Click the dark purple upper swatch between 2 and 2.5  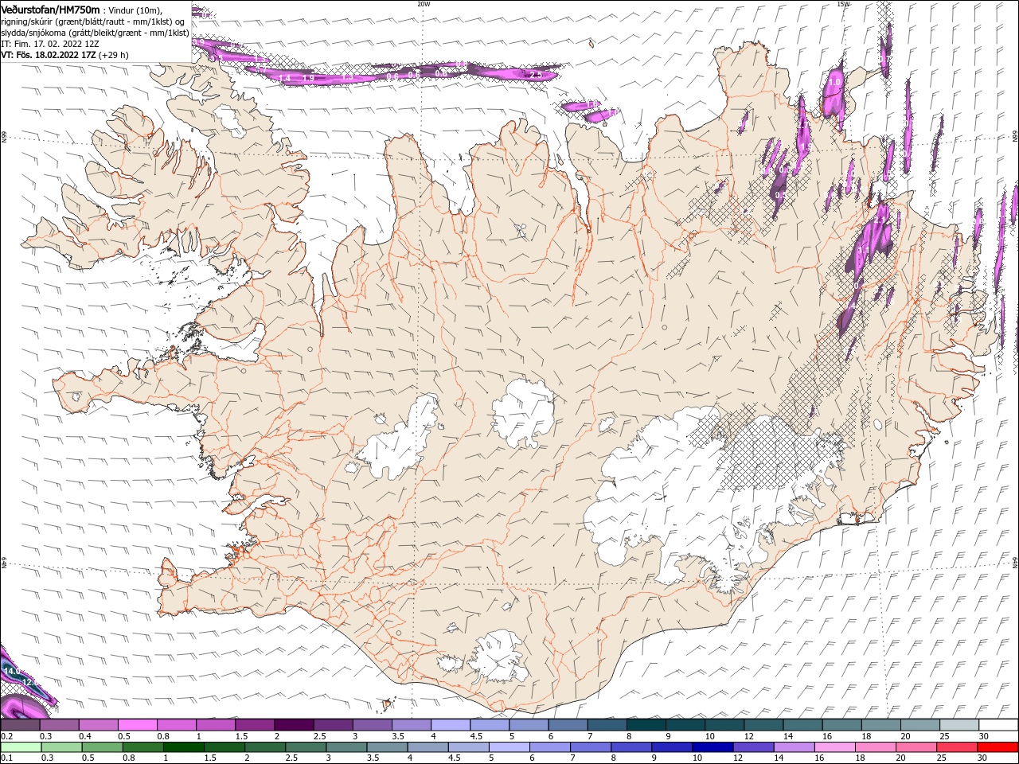click(294, 724)
